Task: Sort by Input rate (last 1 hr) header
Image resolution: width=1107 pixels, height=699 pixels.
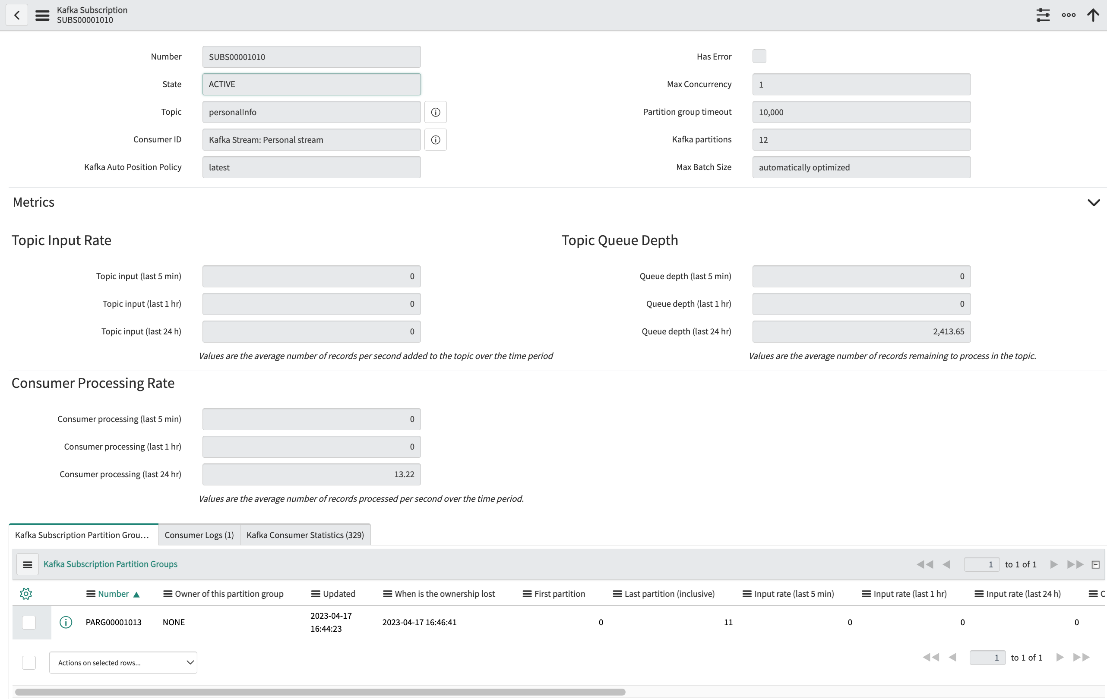Action: click(x=910, y=594)
